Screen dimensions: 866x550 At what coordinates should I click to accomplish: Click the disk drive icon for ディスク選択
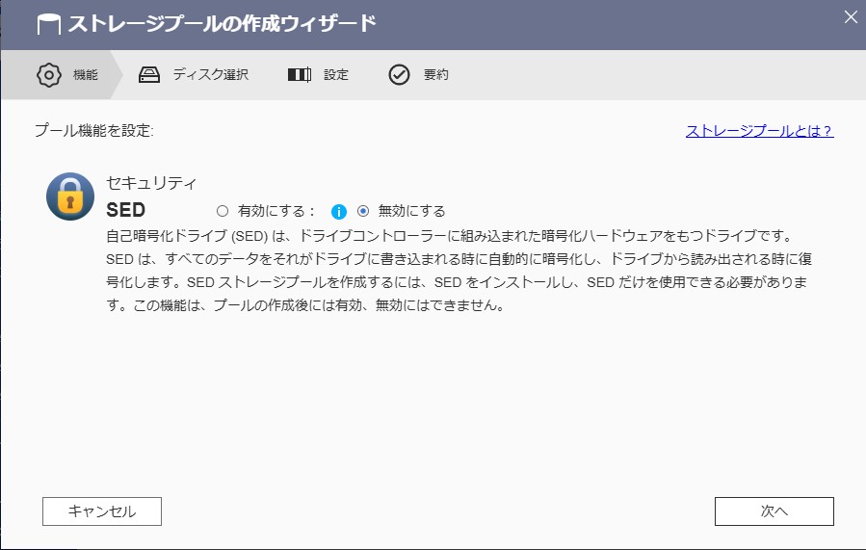click(x=149, y=74)
